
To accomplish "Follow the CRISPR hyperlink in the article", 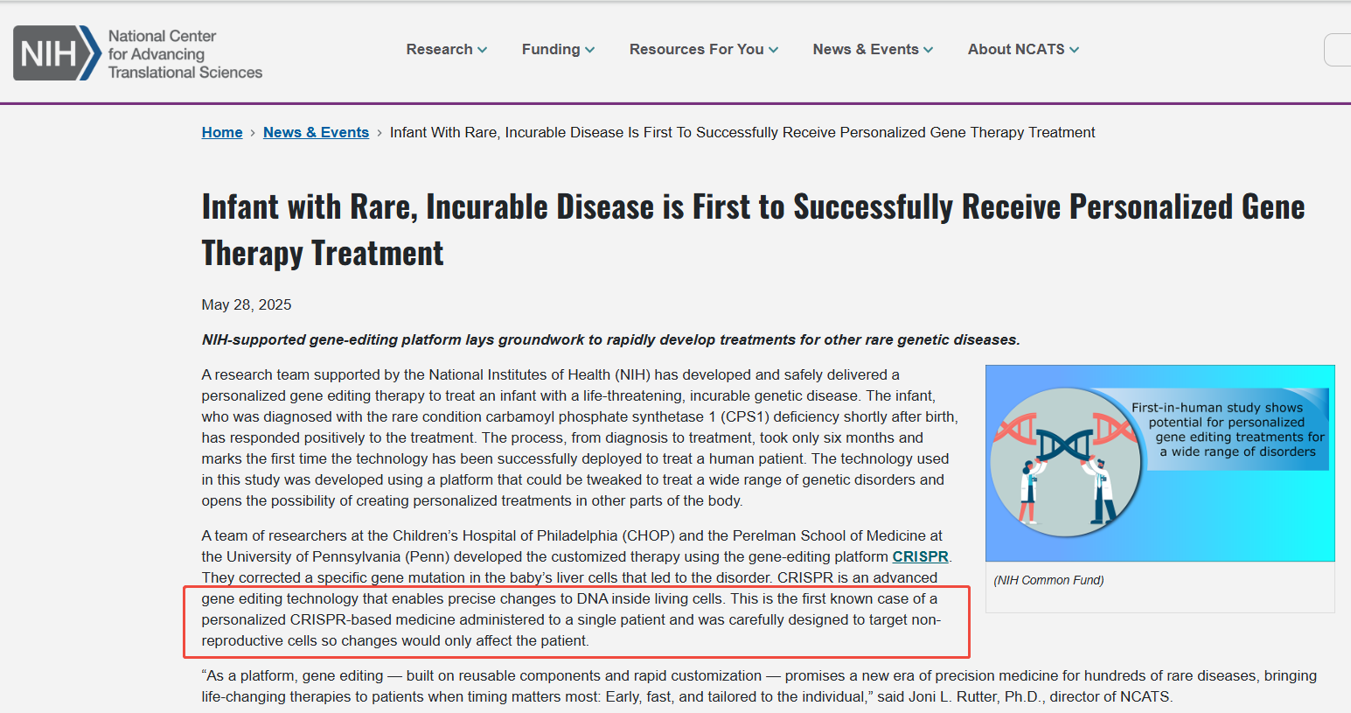I will pos(920,556).
